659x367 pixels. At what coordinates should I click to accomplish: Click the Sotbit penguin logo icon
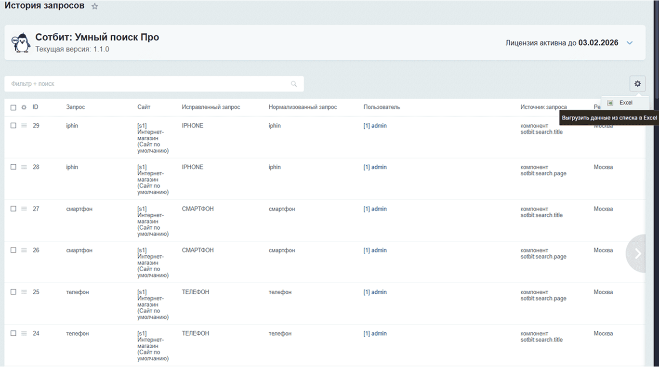coord(21,43)
